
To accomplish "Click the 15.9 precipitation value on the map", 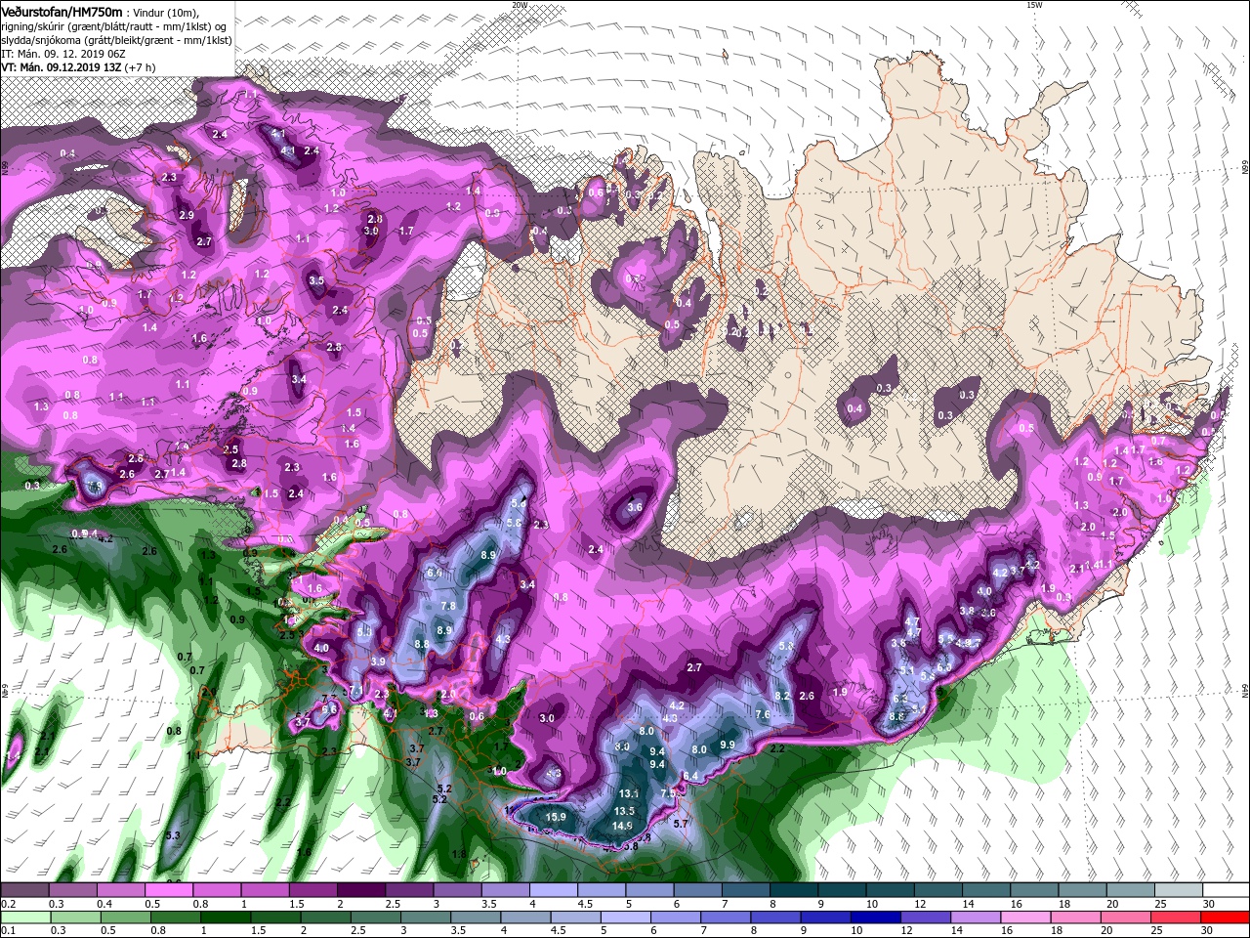I will pyautogui.click(x=556, y=818).
